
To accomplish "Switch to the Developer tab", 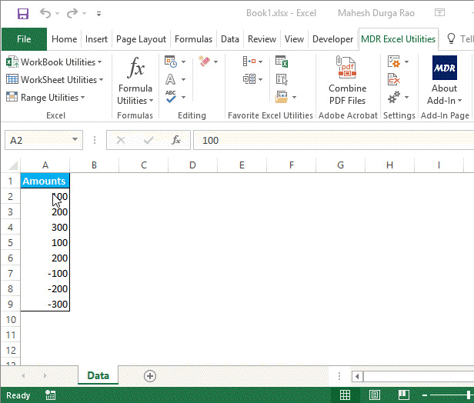I will [x=332, y=39].
